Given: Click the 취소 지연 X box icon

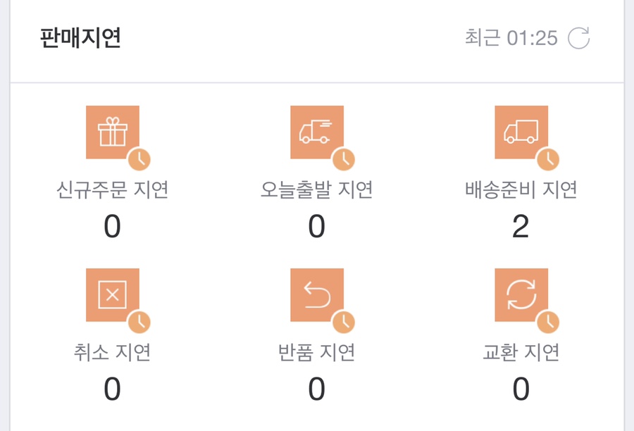Looking at the screenshot, I should (113, 295).
